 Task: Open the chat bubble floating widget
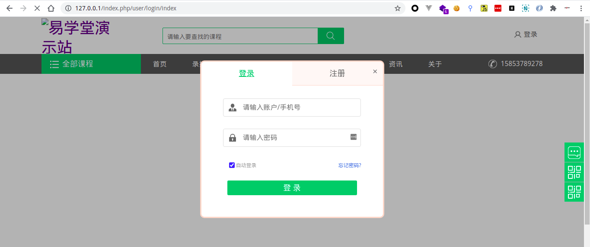574,152
